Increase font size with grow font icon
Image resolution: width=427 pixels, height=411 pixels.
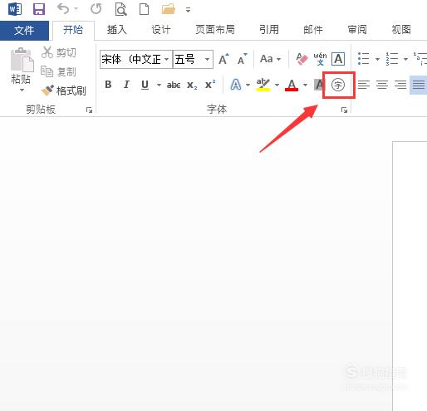point(223,59)
